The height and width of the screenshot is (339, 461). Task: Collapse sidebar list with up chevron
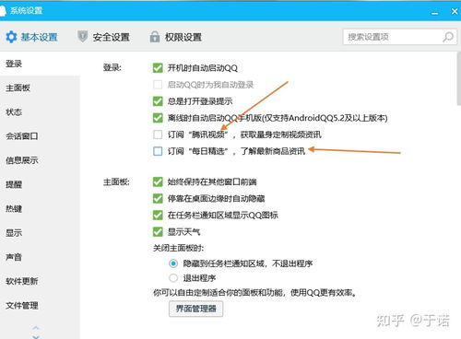coord(36,328)
